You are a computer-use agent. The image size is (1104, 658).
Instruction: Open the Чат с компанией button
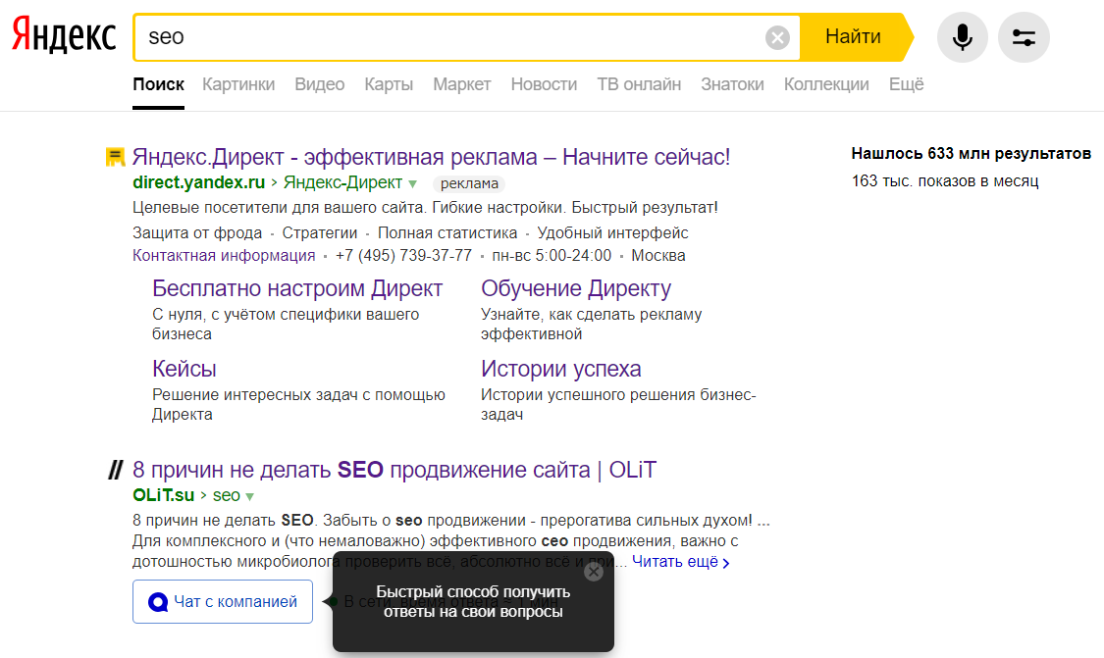pyautogui.click(x=222, y=601)
